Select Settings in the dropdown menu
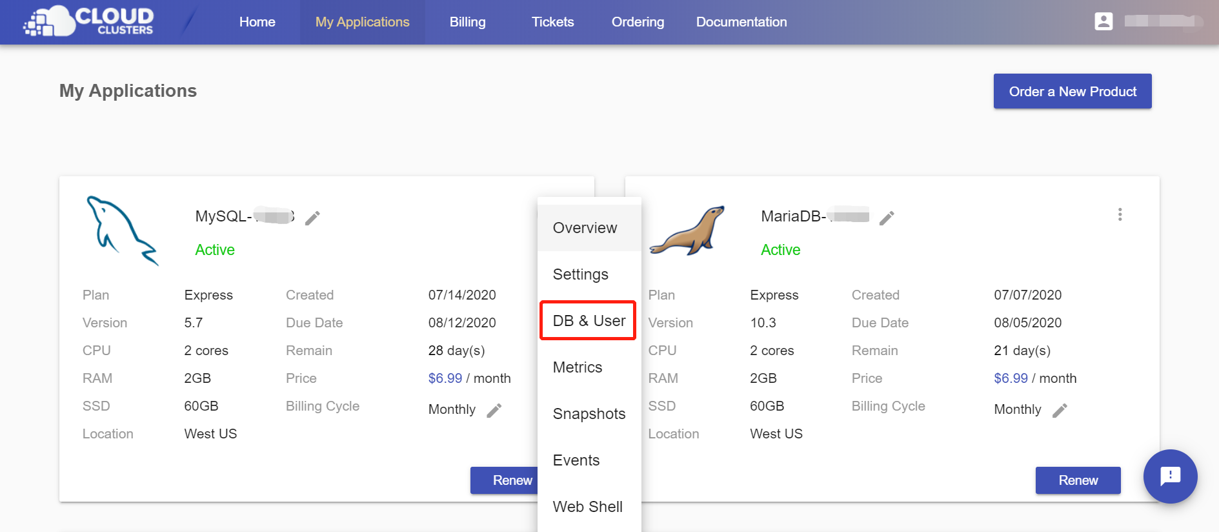The height and width of the screenshot is (532, 1219). tap(589, 274)
